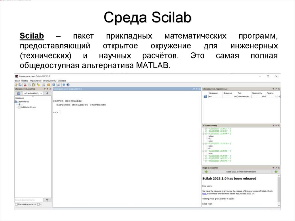Click the Paste clipboard icon
The height and width of the screenshot is (221, 295).
tap(33, 85)
